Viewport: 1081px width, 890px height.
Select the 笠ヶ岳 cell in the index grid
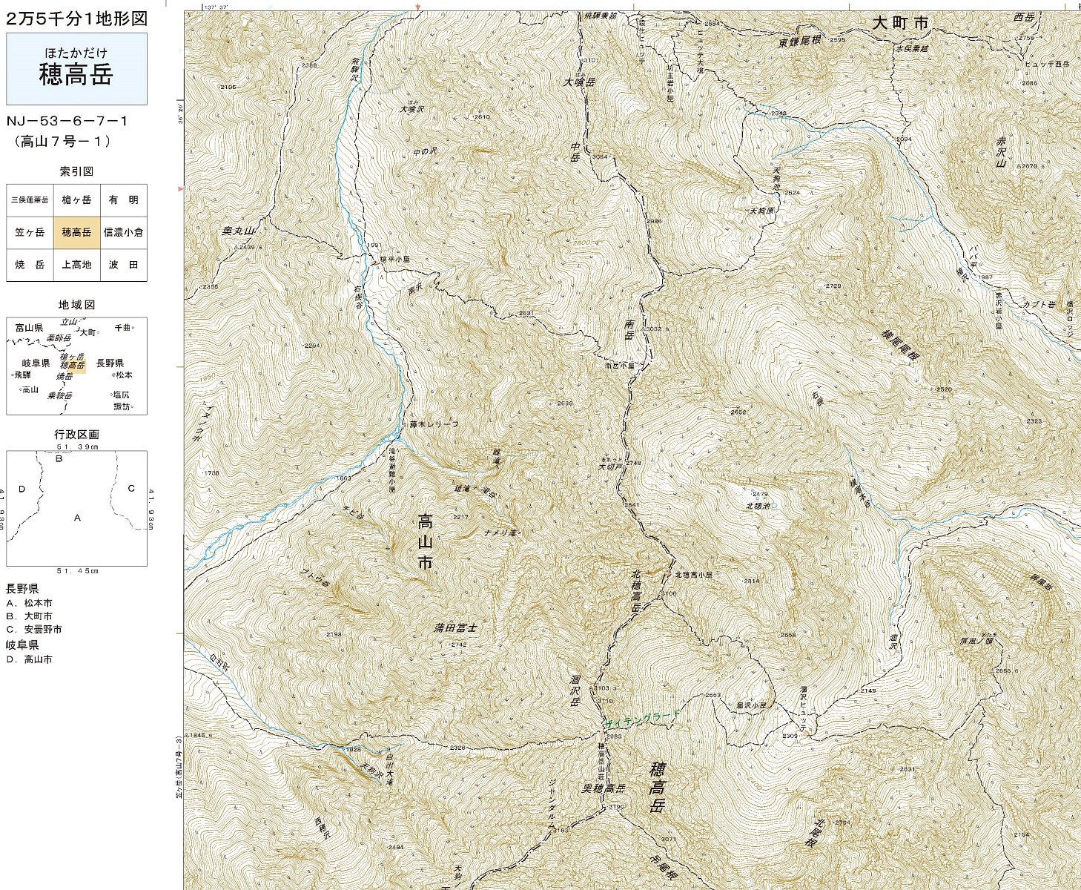pyautogui.click(x=30, y=232)
